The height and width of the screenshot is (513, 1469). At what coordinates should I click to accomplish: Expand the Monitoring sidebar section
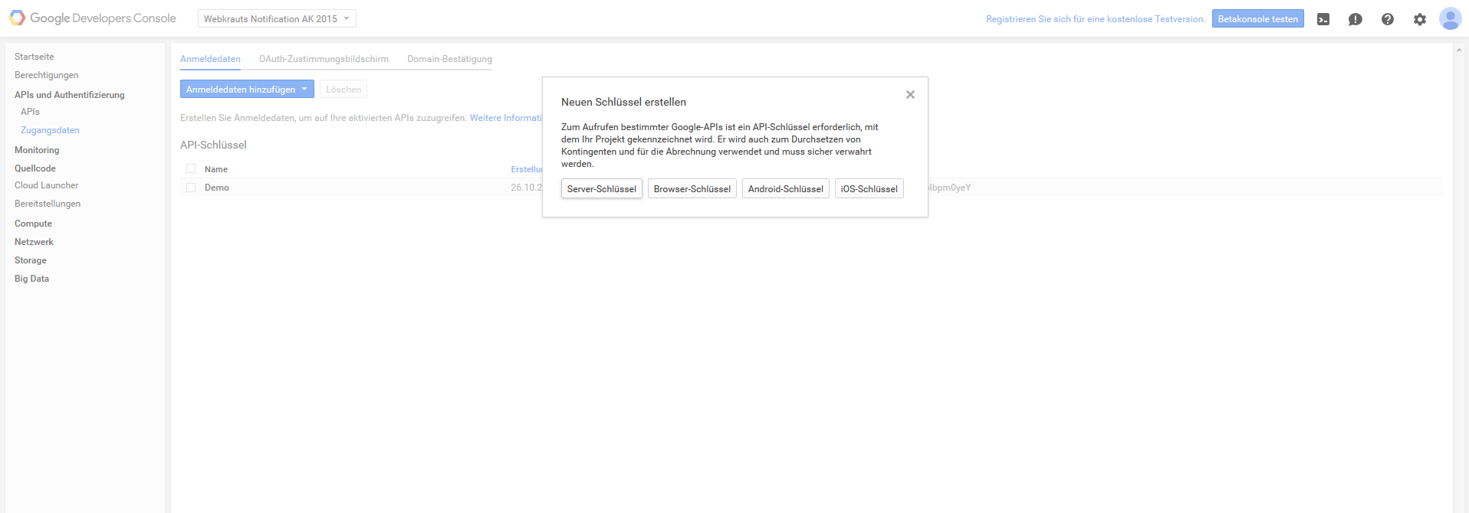[37, 150]
